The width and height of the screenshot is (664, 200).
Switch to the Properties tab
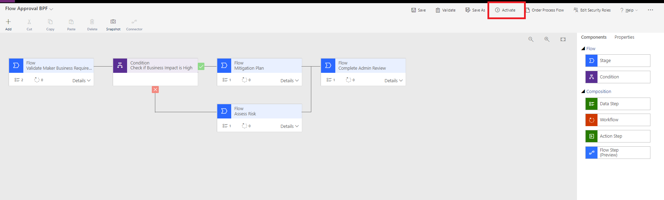pos(624,37)
